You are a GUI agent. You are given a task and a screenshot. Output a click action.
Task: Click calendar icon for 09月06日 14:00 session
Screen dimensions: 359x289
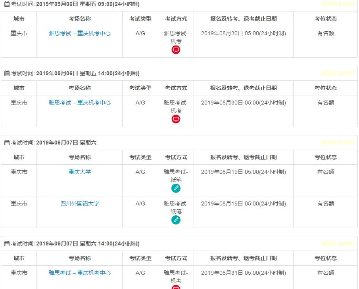[7, 74]
